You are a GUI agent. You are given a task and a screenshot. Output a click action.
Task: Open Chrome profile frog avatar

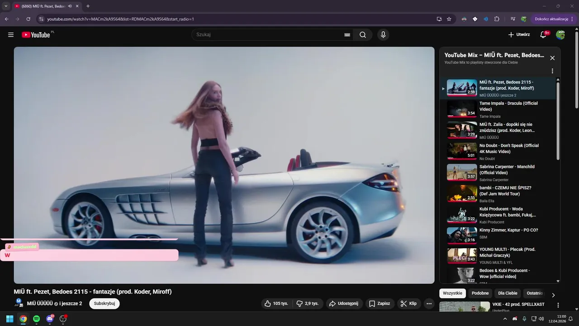523,19
